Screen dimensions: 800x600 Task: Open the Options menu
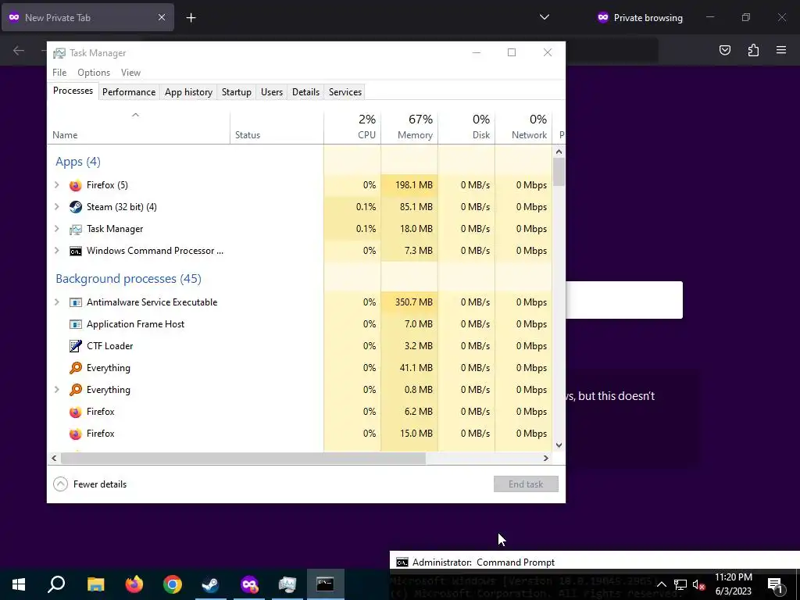(x=94, y=73)
